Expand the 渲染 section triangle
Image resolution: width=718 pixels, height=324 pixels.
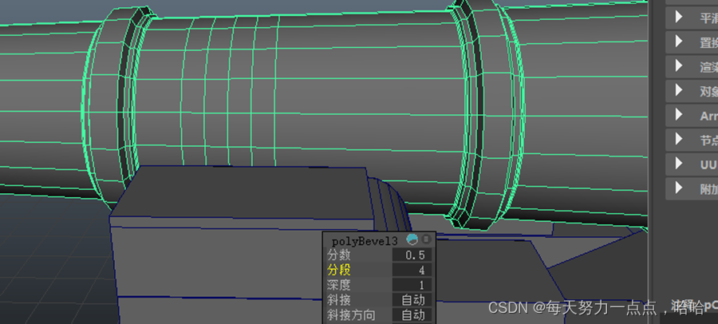tap(679, 66)
